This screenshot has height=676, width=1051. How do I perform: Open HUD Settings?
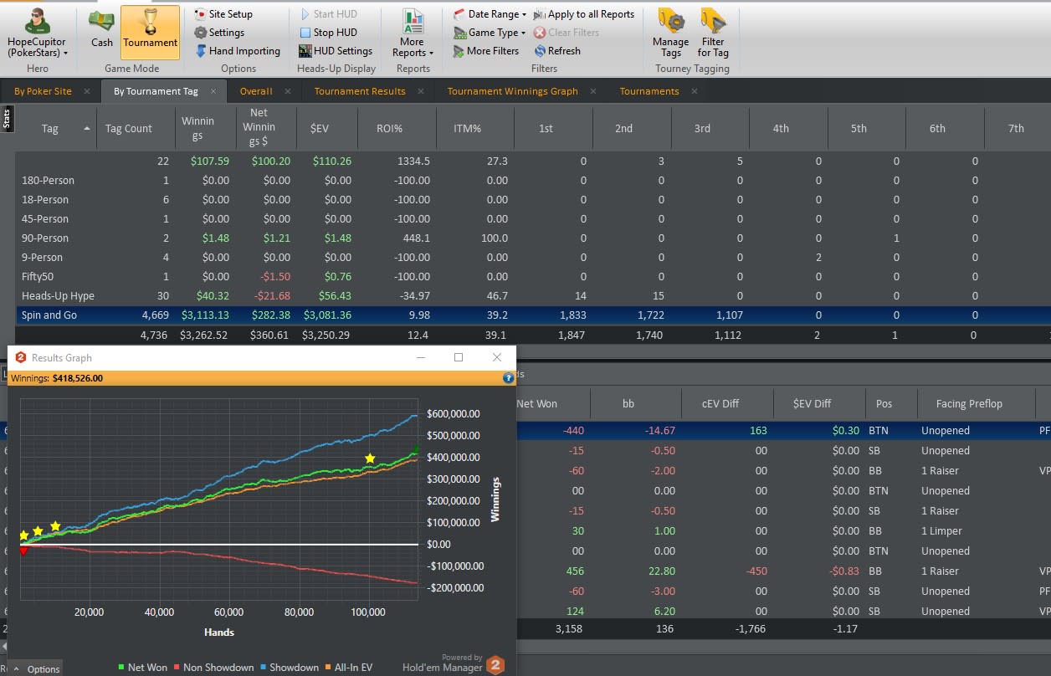[336, 51]
